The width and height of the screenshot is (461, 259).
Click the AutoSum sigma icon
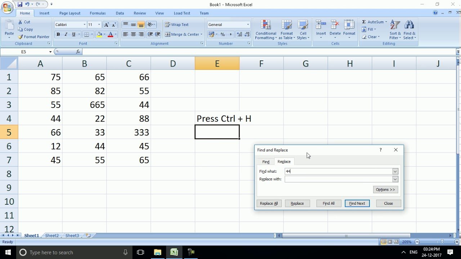point(364,22)
